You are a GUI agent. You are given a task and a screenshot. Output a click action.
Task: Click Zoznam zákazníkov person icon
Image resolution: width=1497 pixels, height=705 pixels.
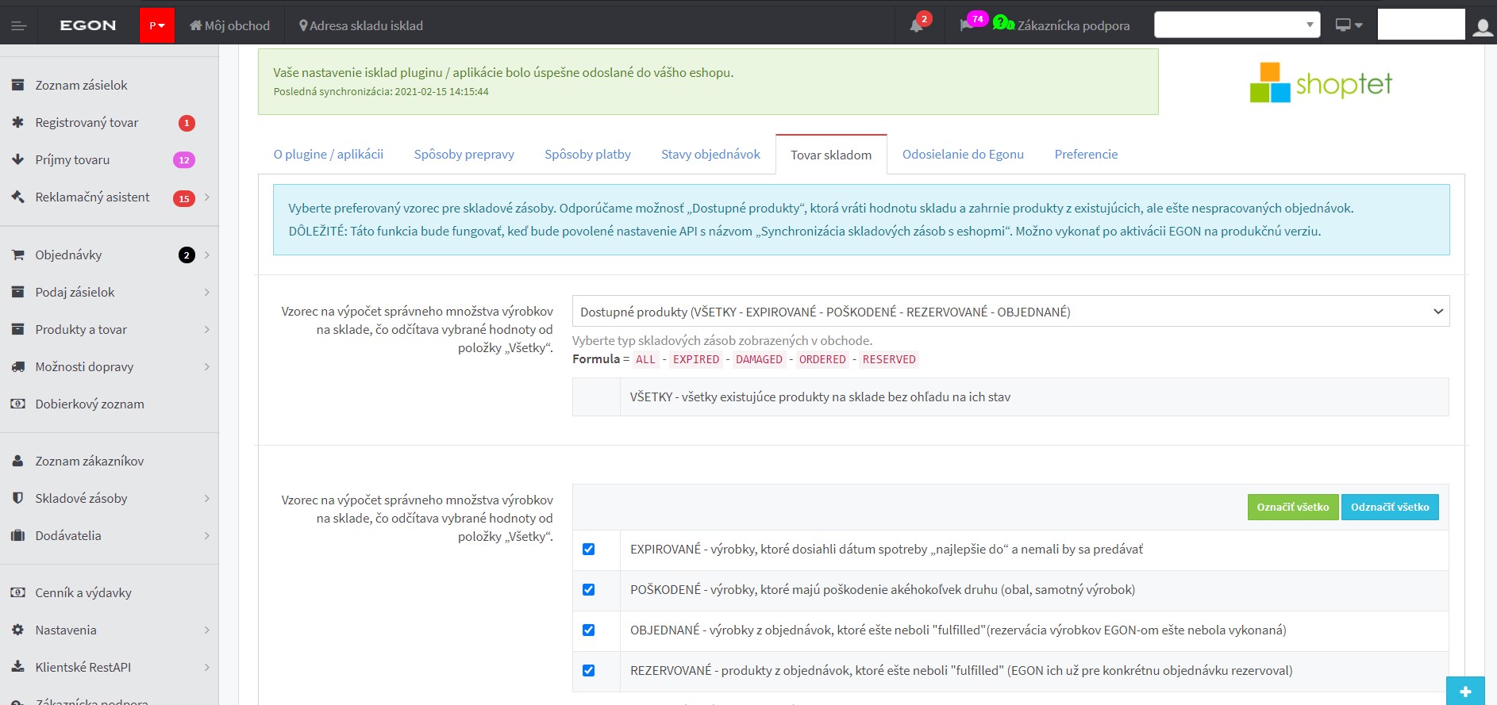pyautogui.click(x=17, y=461)
